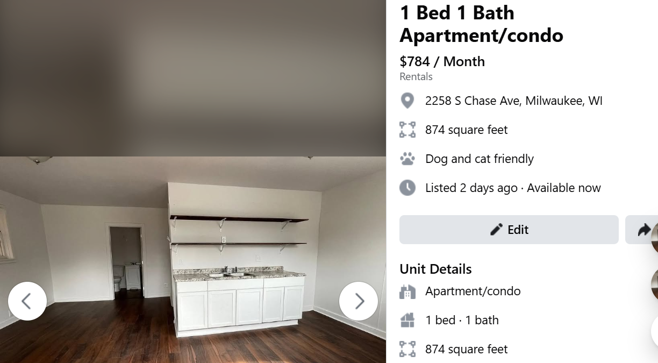Click the blurred upper photo area

[193, 78]
